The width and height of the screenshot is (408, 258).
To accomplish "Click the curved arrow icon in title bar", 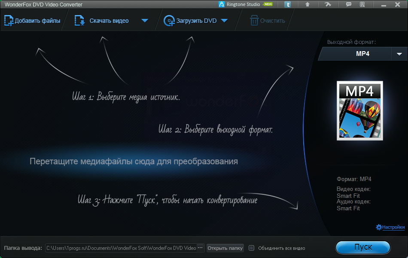I will 328,4.
